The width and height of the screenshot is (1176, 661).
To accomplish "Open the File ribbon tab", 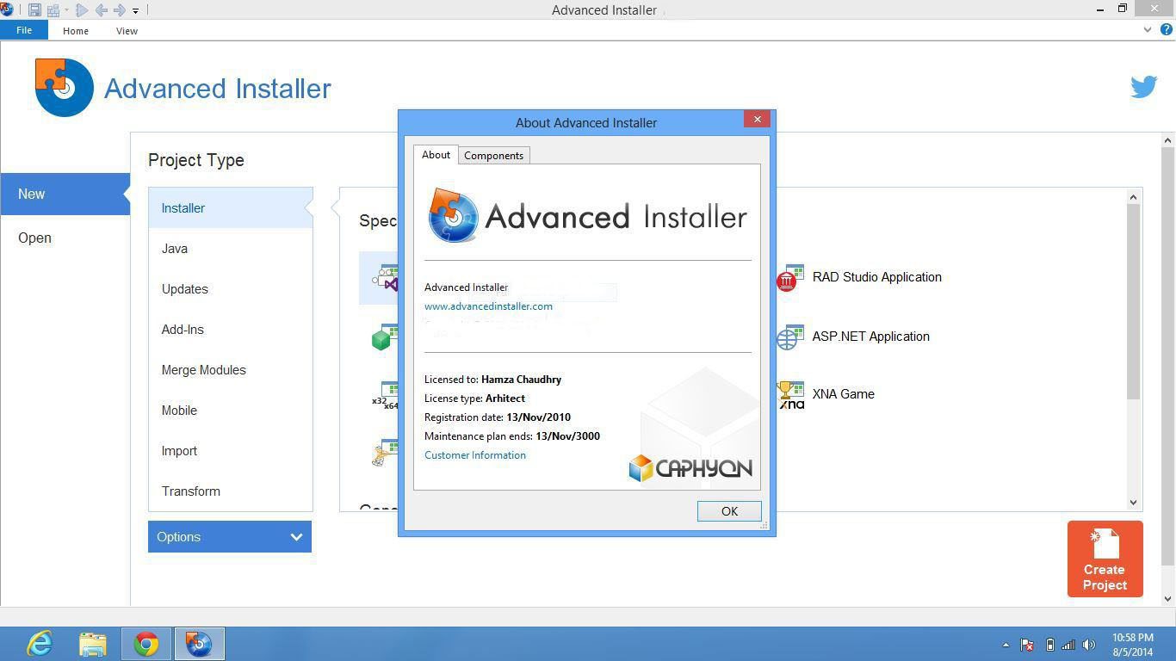I will pyautogui.click(x=24, y=30).
